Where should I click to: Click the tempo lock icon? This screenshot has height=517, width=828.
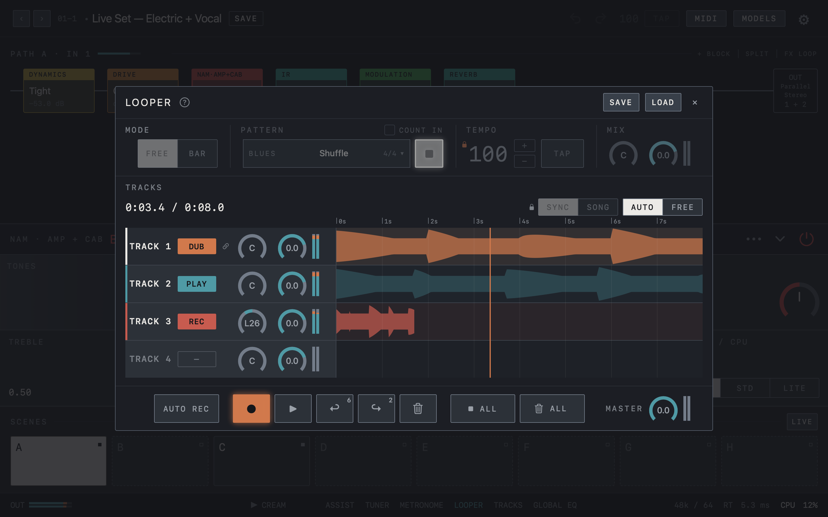[x=464, y=144]
